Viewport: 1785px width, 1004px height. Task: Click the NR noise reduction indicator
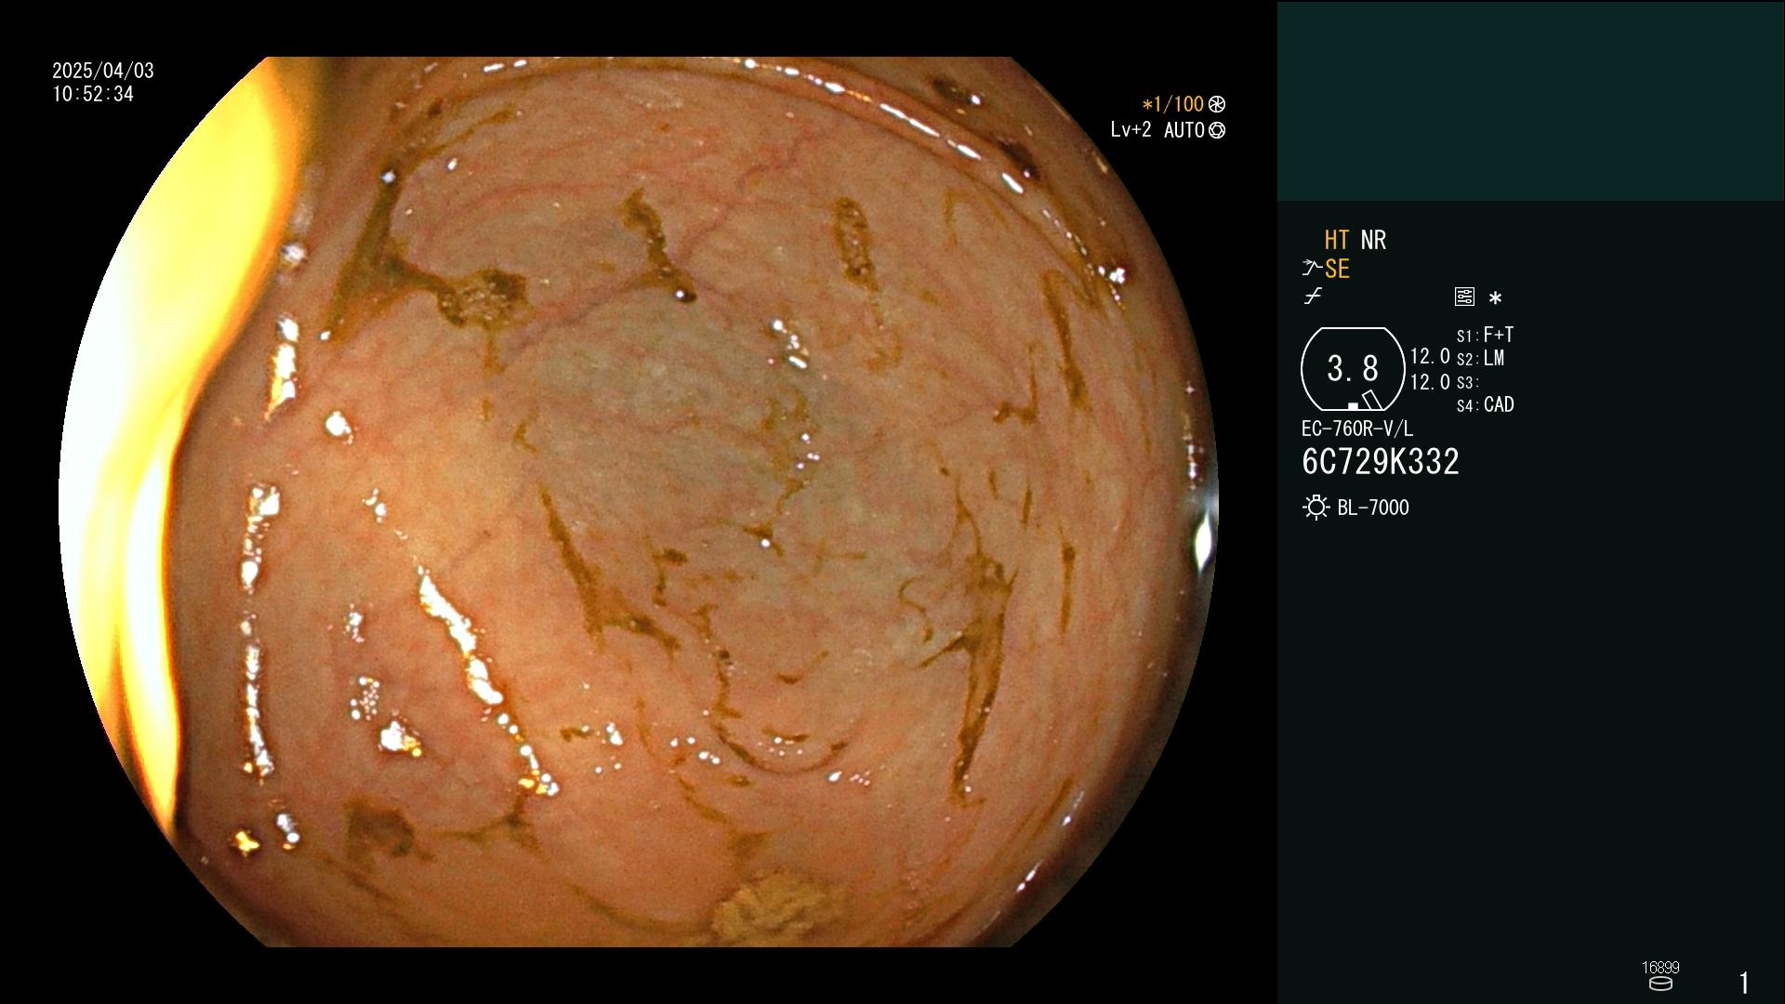coord(1373,240)
